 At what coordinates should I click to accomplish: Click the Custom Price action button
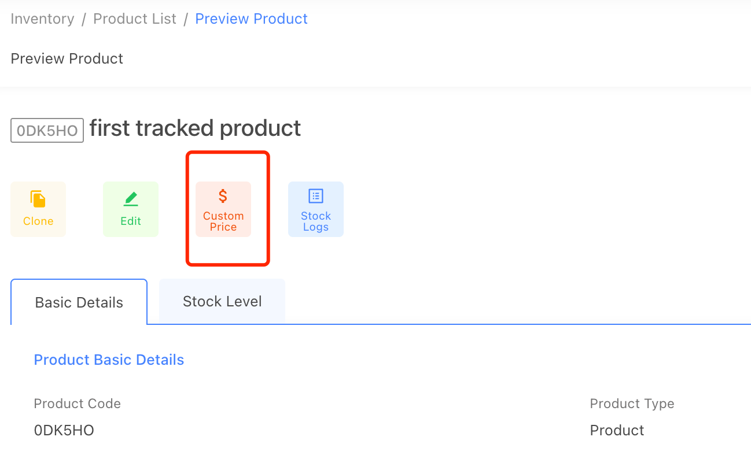[x=223, y=209]
